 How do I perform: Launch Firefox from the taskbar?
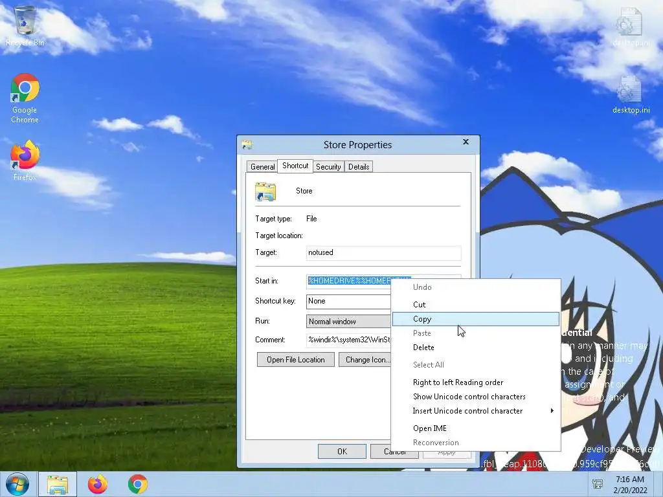[98, 484]
